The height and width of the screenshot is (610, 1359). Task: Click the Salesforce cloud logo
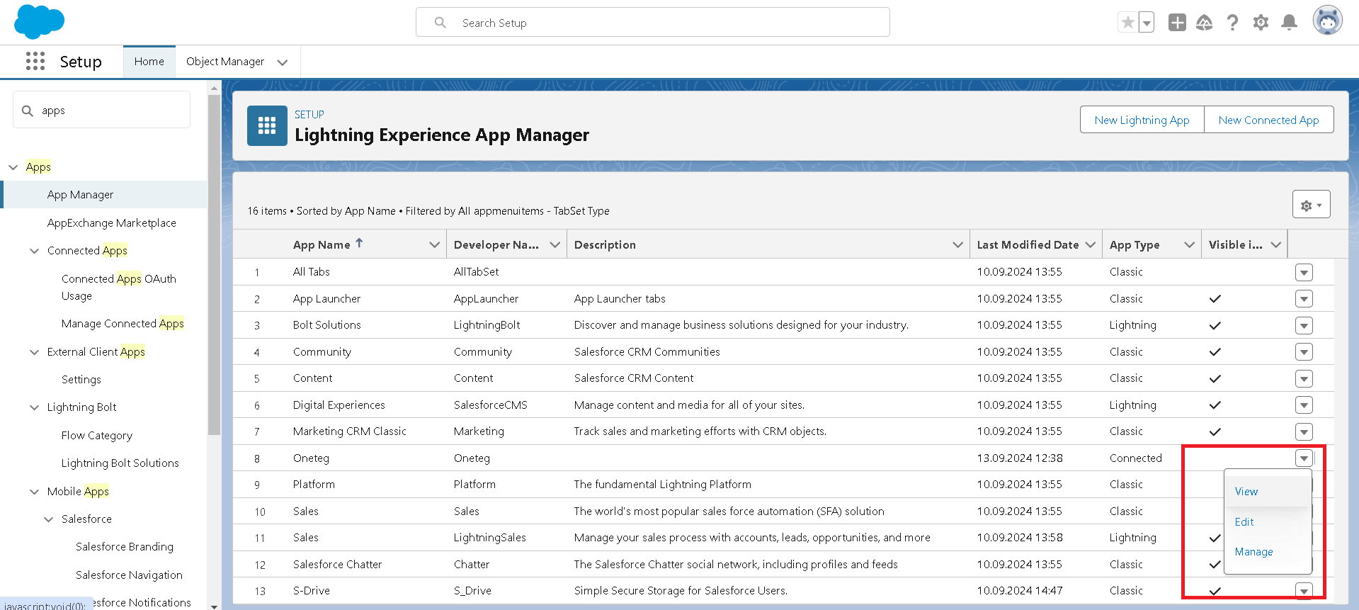39,21
